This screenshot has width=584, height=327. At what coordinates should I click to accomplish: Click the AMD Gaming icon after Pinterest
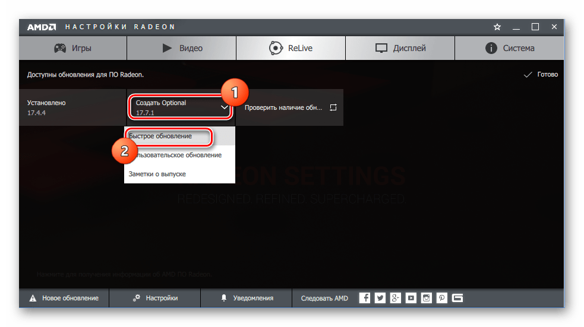[457, 298]
